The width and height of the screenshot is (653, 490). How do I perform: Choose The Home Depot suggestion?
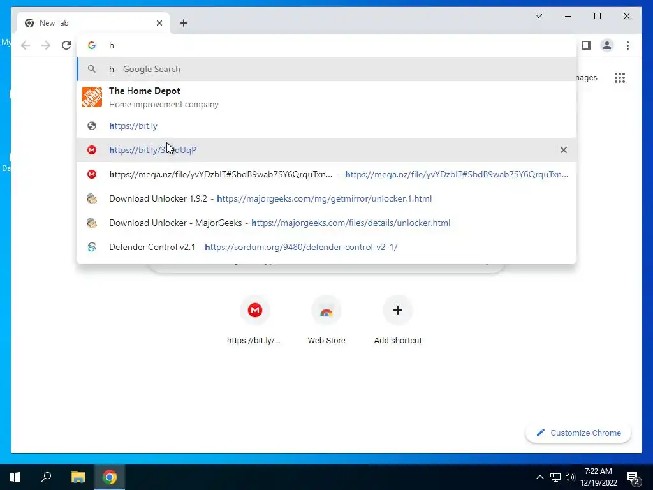click(x=327, y=97)
